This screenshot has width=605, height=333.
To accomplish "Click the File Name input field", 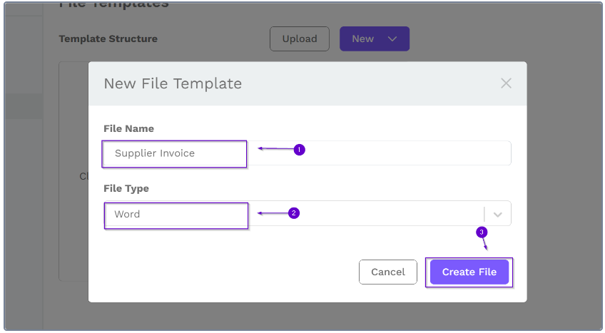I will pyautogui.click(x=307, y=153).
